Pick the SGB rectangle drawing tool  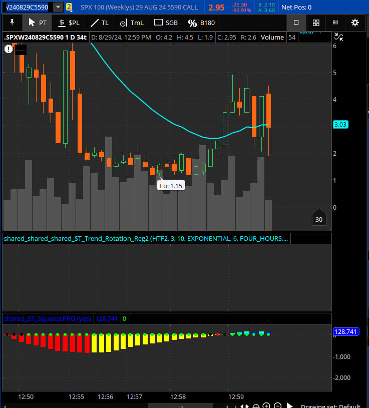(166, 23)
